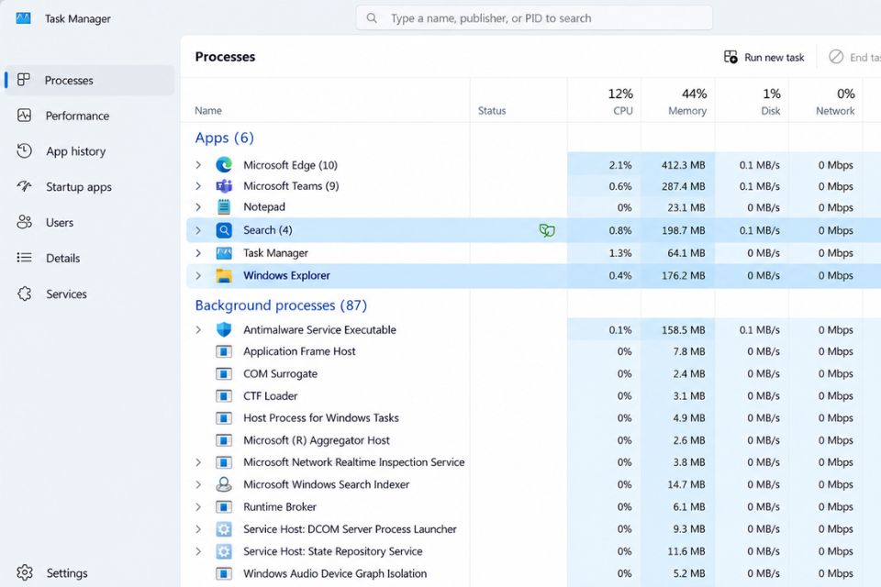The width and height of the screenshot is (881, 587).
Task: Select Microsoft (R) Aggregator Host row
Action: click(x=534, y=440)
